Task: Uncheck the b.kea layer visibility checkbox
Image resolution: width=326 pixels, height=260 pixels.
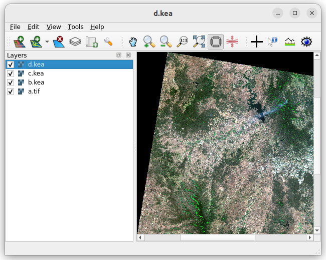Action: point(11,82)
